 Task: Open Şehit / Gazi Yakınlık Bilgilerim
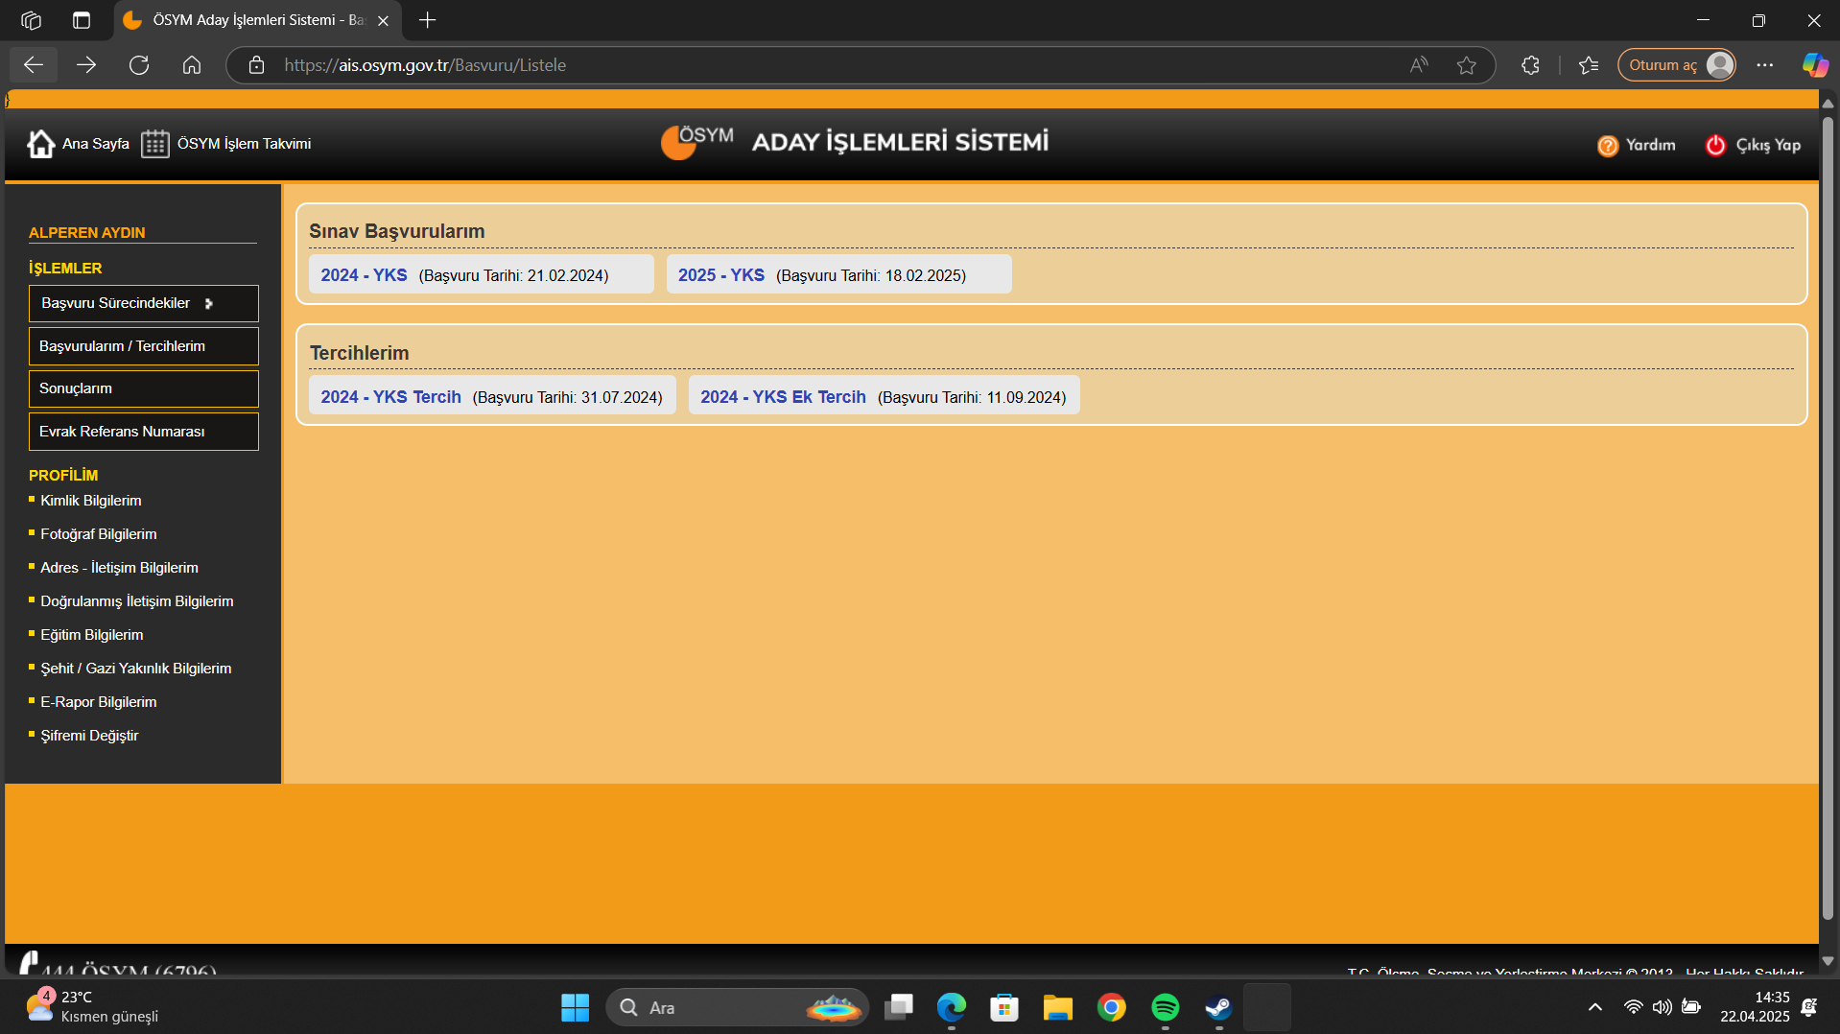pos(136,669)
